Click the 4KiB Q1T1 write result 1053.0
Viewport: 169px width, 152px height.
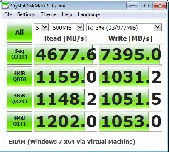pos(130,121)
